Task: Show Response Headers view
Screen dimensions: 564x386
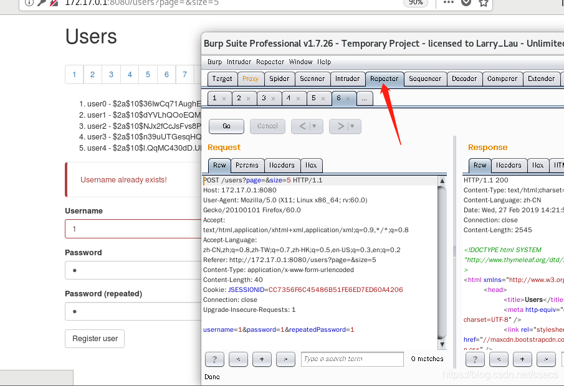Action: (x=509, y=166)
